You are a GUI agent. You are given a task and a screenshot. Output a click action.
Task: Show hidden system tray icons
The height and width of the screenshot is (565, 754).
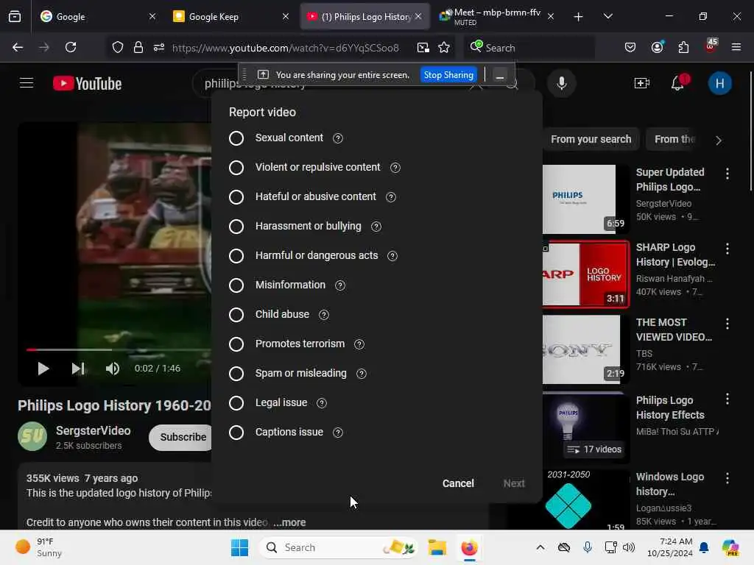(x=540, y=547)
